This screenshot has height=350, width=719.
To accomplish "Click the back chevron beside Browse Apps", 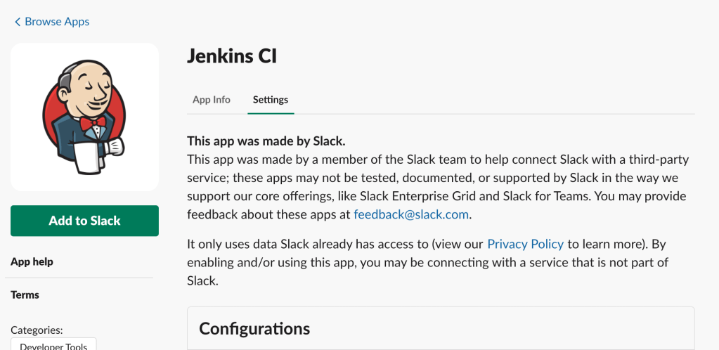I will coord(18,22).
